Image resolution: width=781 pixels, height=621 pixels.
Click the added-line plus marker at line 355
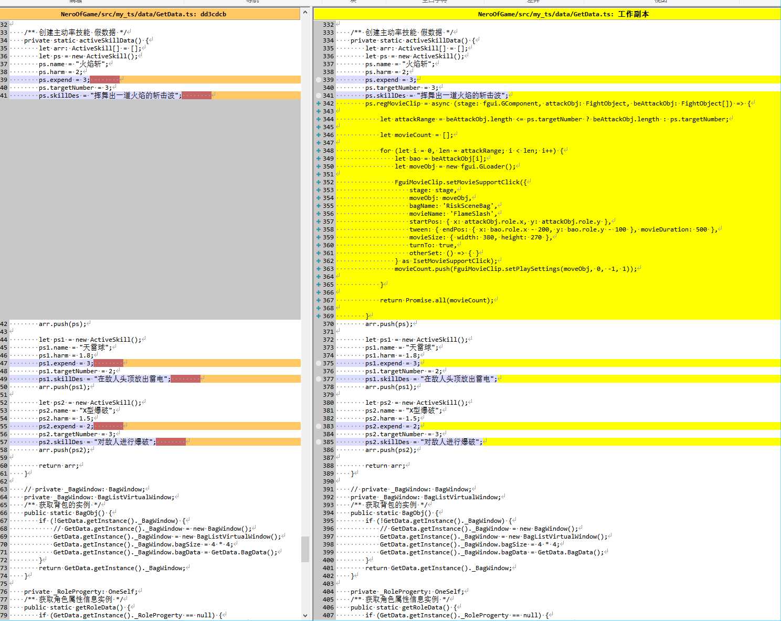click(x=319, y=206)
